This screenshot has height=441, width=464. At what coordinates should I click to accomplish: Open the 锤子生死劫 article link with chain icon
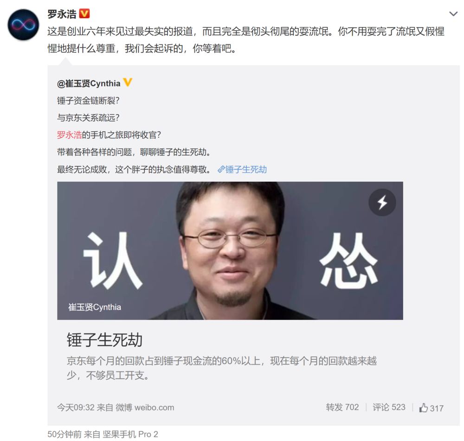242,169
